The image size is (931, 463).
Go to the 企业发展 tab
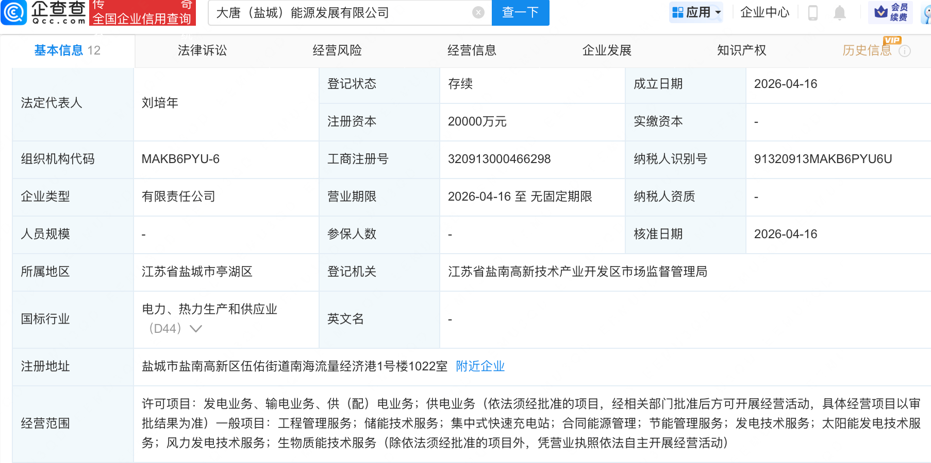click(607, 50)
